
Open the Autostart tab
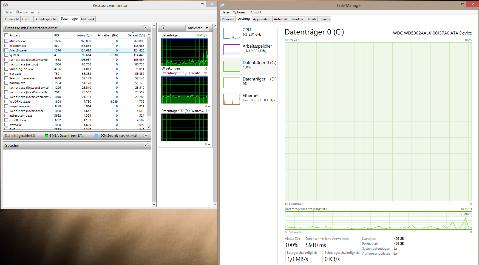(280, 19)
